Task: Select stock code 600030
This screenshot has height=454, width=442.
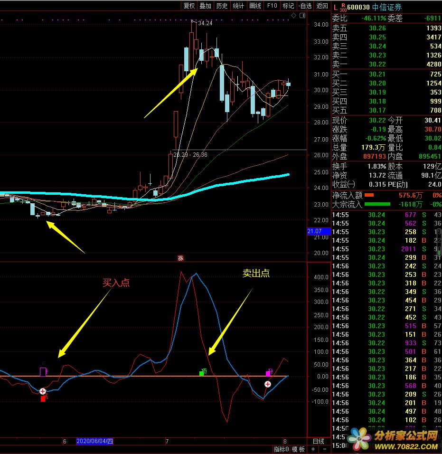Action: [358, 7]
